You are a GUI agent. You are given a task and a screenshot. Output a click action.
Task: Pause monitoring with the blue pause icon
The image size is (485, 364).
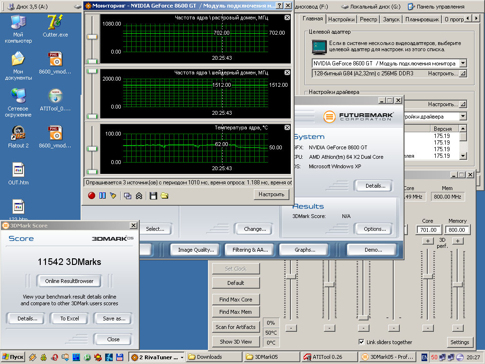(x=102, y=196)
